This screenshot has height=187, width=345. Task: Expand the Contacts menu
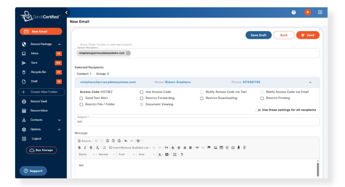click(59, 120)
